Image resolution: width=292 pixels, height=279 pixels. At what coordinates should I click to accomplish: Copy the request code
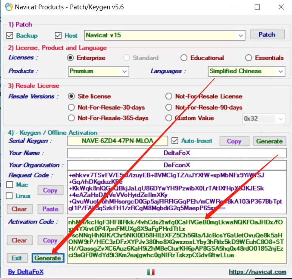coord(50,190)
